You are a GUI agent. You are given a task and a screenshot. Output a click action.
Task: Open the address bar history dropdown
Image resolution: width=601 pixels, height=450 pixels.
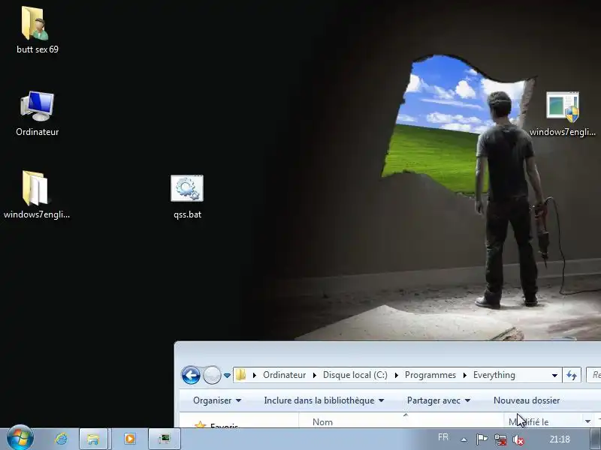(x=554, y=376)
